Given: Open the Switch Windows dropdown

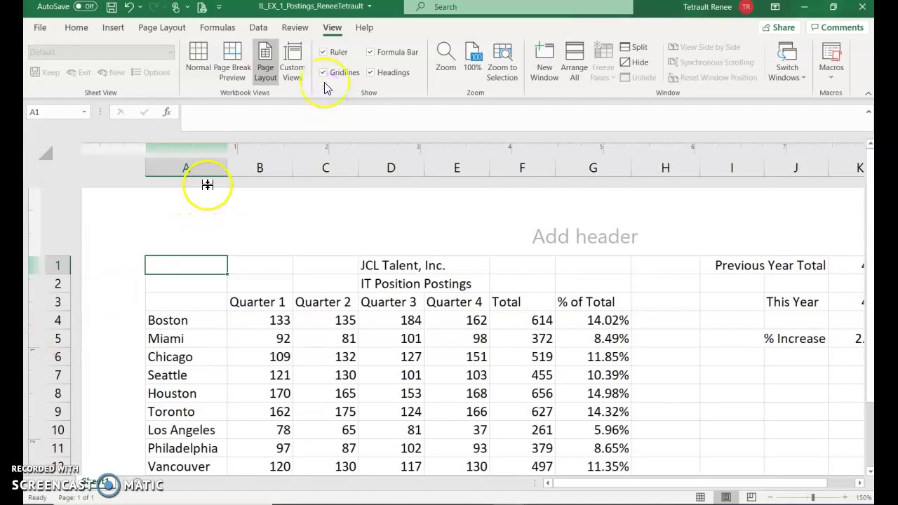Looking at the screenshot, I should (x=787, y=62).
